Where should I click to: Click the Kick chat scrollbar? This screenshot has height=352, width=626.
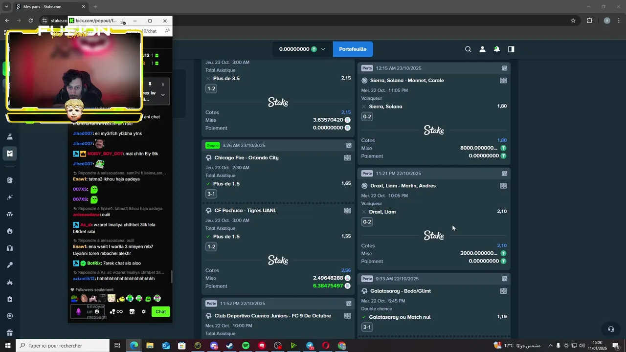coord(171,276)
